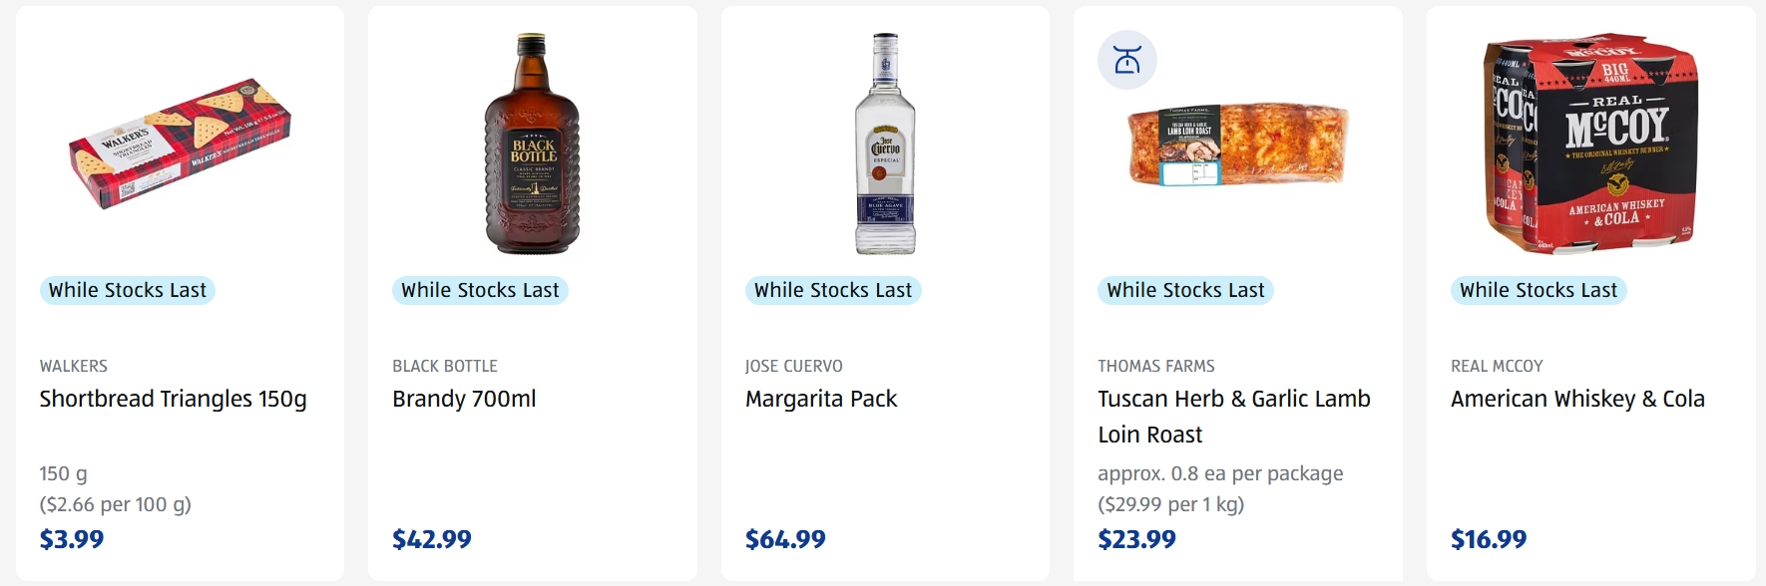Open Jose Cuervo tequila bottle image

coord(885,145)
